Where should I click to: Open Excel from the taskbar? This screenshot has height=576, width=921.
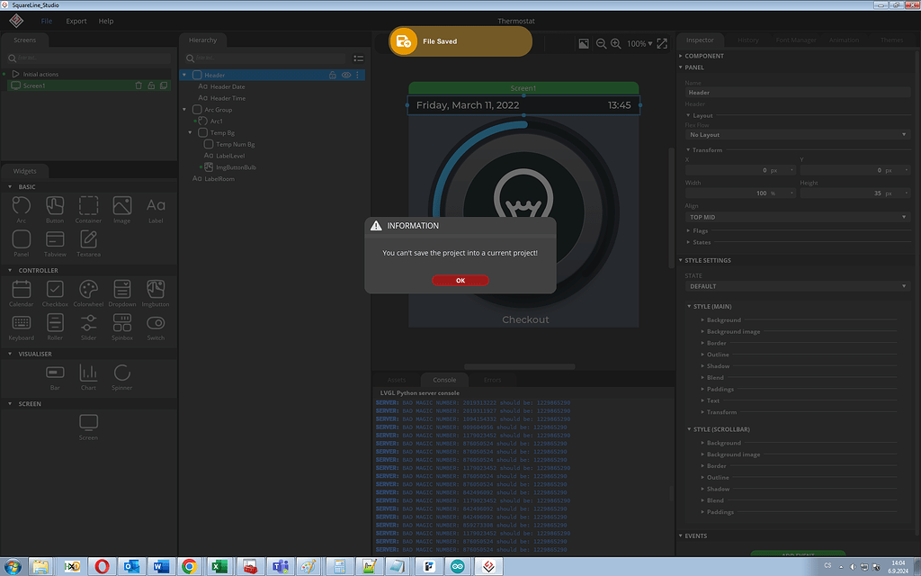[x=219, y=566]
